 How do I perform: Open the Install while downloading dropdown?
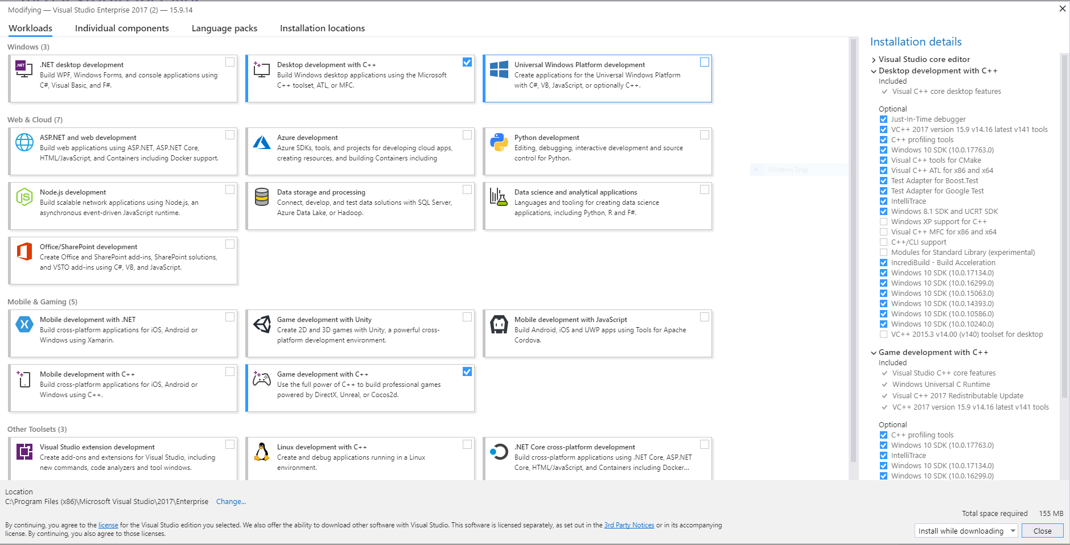point(966,531)
